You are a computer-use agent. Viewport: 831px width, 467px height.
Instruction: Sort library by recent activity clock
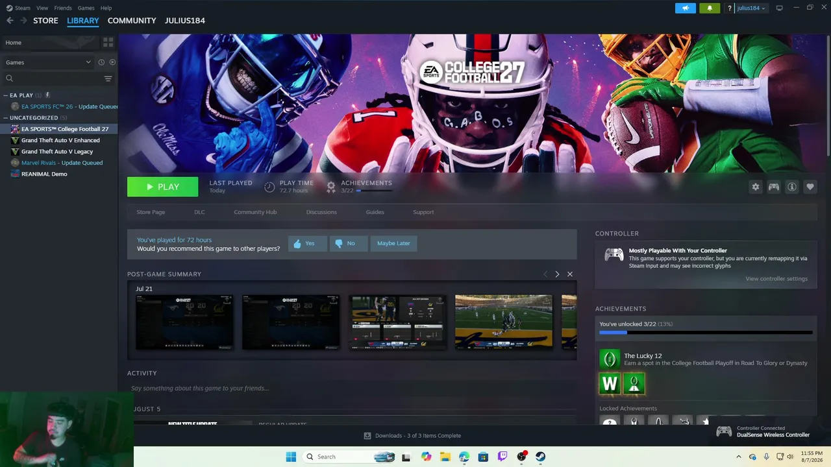[101, 62]
